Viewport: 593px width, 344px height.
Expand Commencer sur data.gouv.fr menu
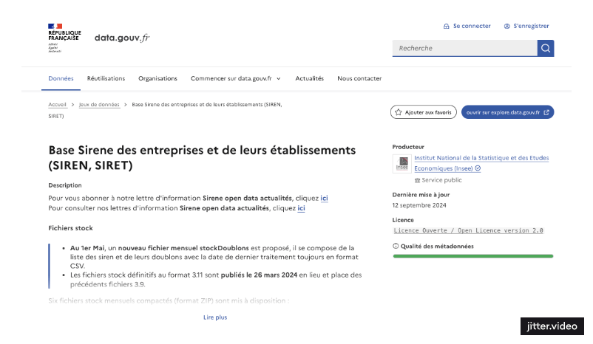pyautogui.click(x=236, y=78)
